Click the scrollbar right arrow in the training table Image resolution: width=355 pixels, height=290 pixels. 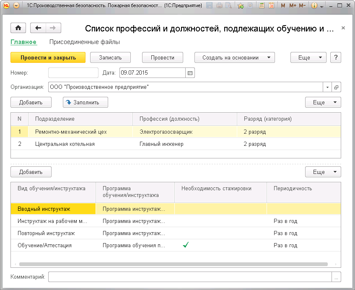tap(336, 264)
